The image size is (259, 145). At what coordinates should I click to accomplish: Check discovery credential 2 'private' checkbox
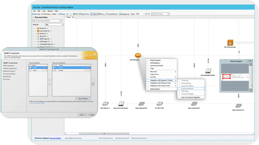point(53,70)
